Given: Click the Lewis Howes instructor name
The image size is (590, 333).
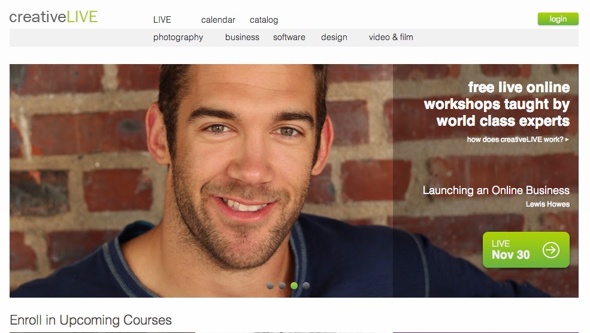Looking at the screenshot, I should (x=547, y=204).
